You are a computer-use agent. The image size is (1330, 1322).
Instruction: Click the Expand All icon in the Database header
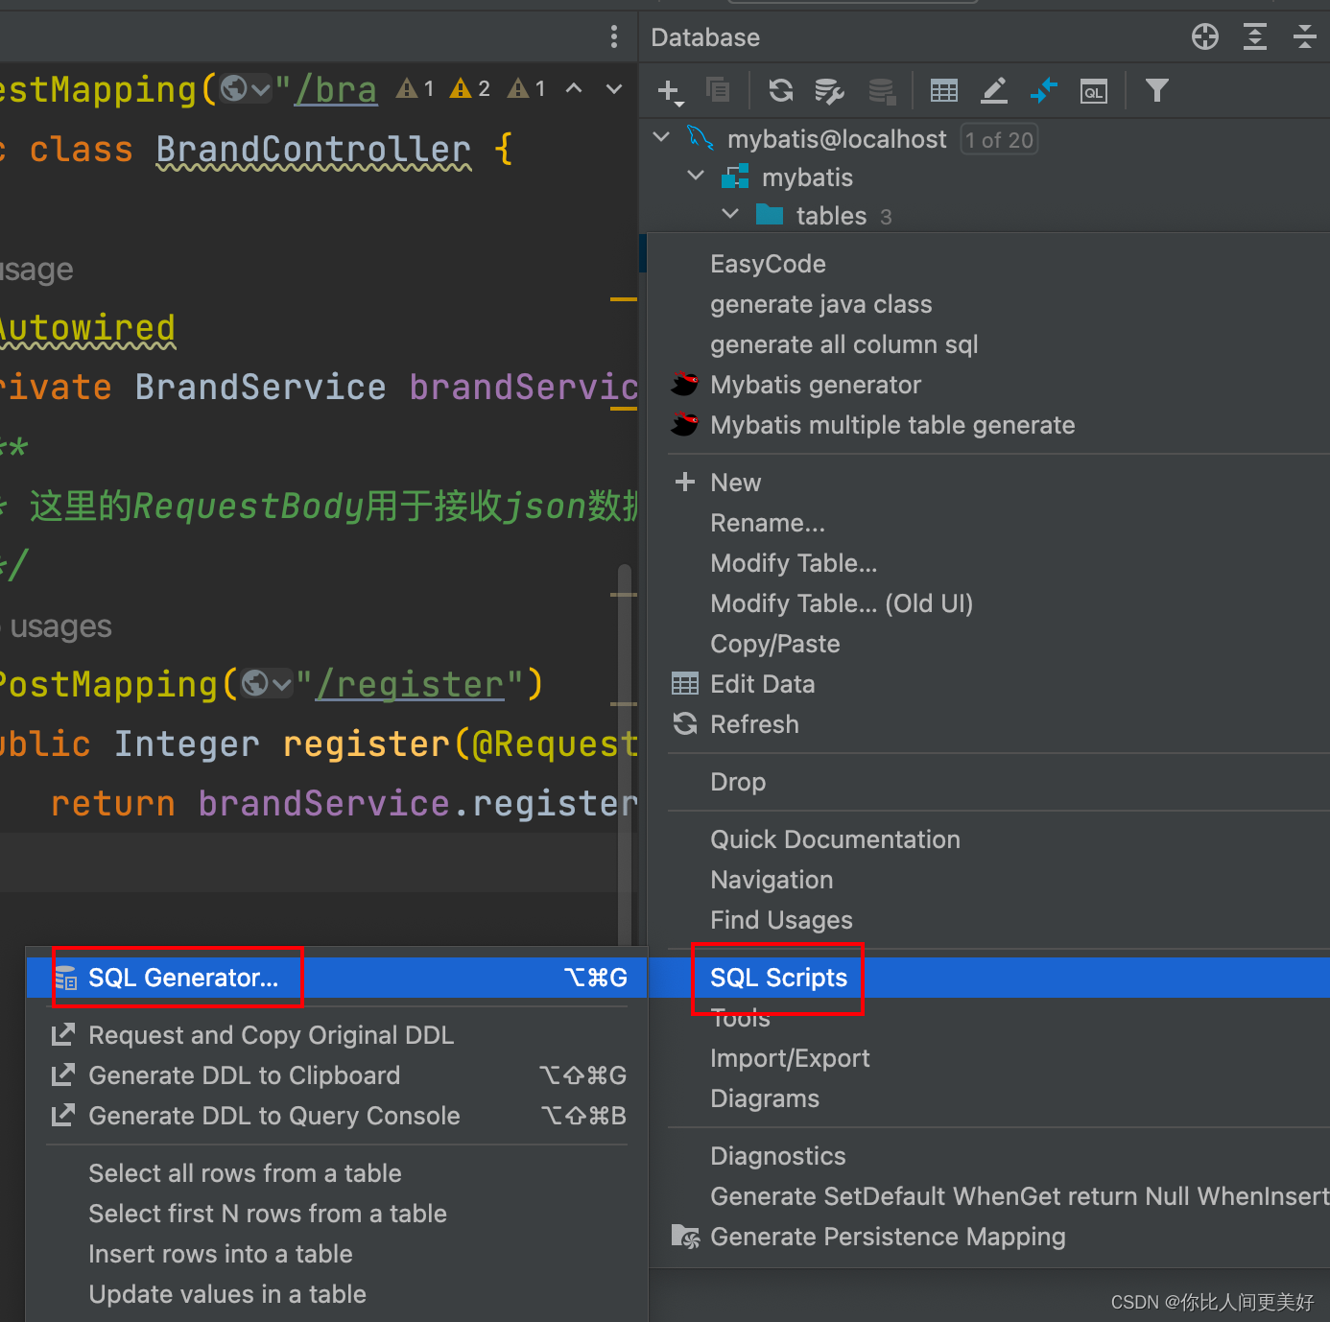click(x=1255, y=36)
